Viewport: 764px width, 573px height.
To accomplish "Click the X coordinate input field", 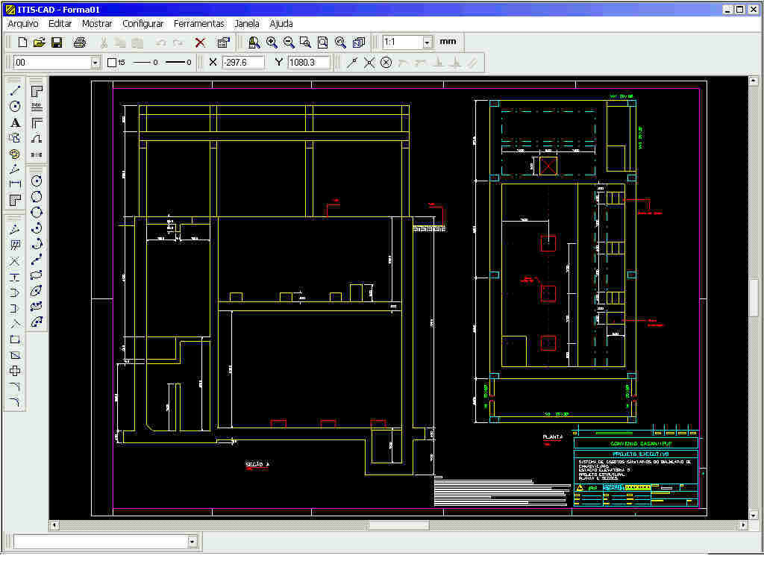I will [x=242, y=63].
